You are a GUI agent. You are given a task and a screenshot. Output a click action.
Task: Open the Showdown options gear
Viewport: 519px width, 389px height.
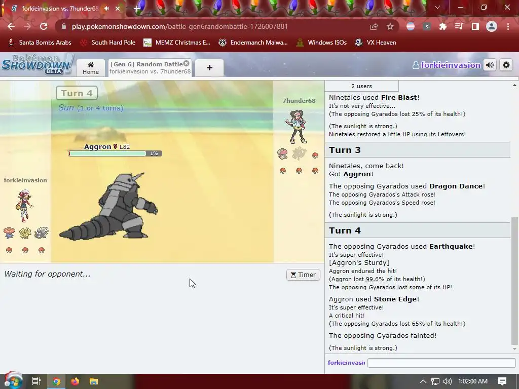(506, 65)
